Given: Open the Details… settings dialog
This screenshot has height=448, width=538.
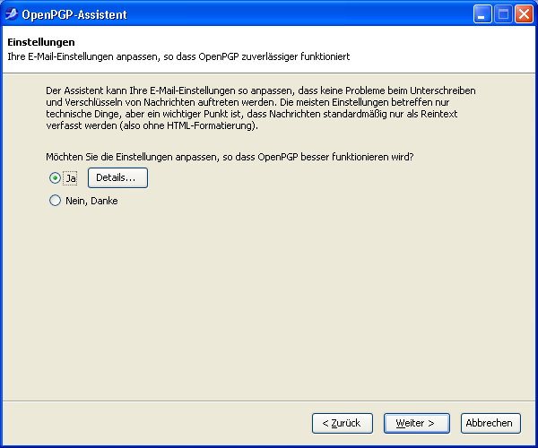Looking at the screenshot, I should click(x=117, y=177).
